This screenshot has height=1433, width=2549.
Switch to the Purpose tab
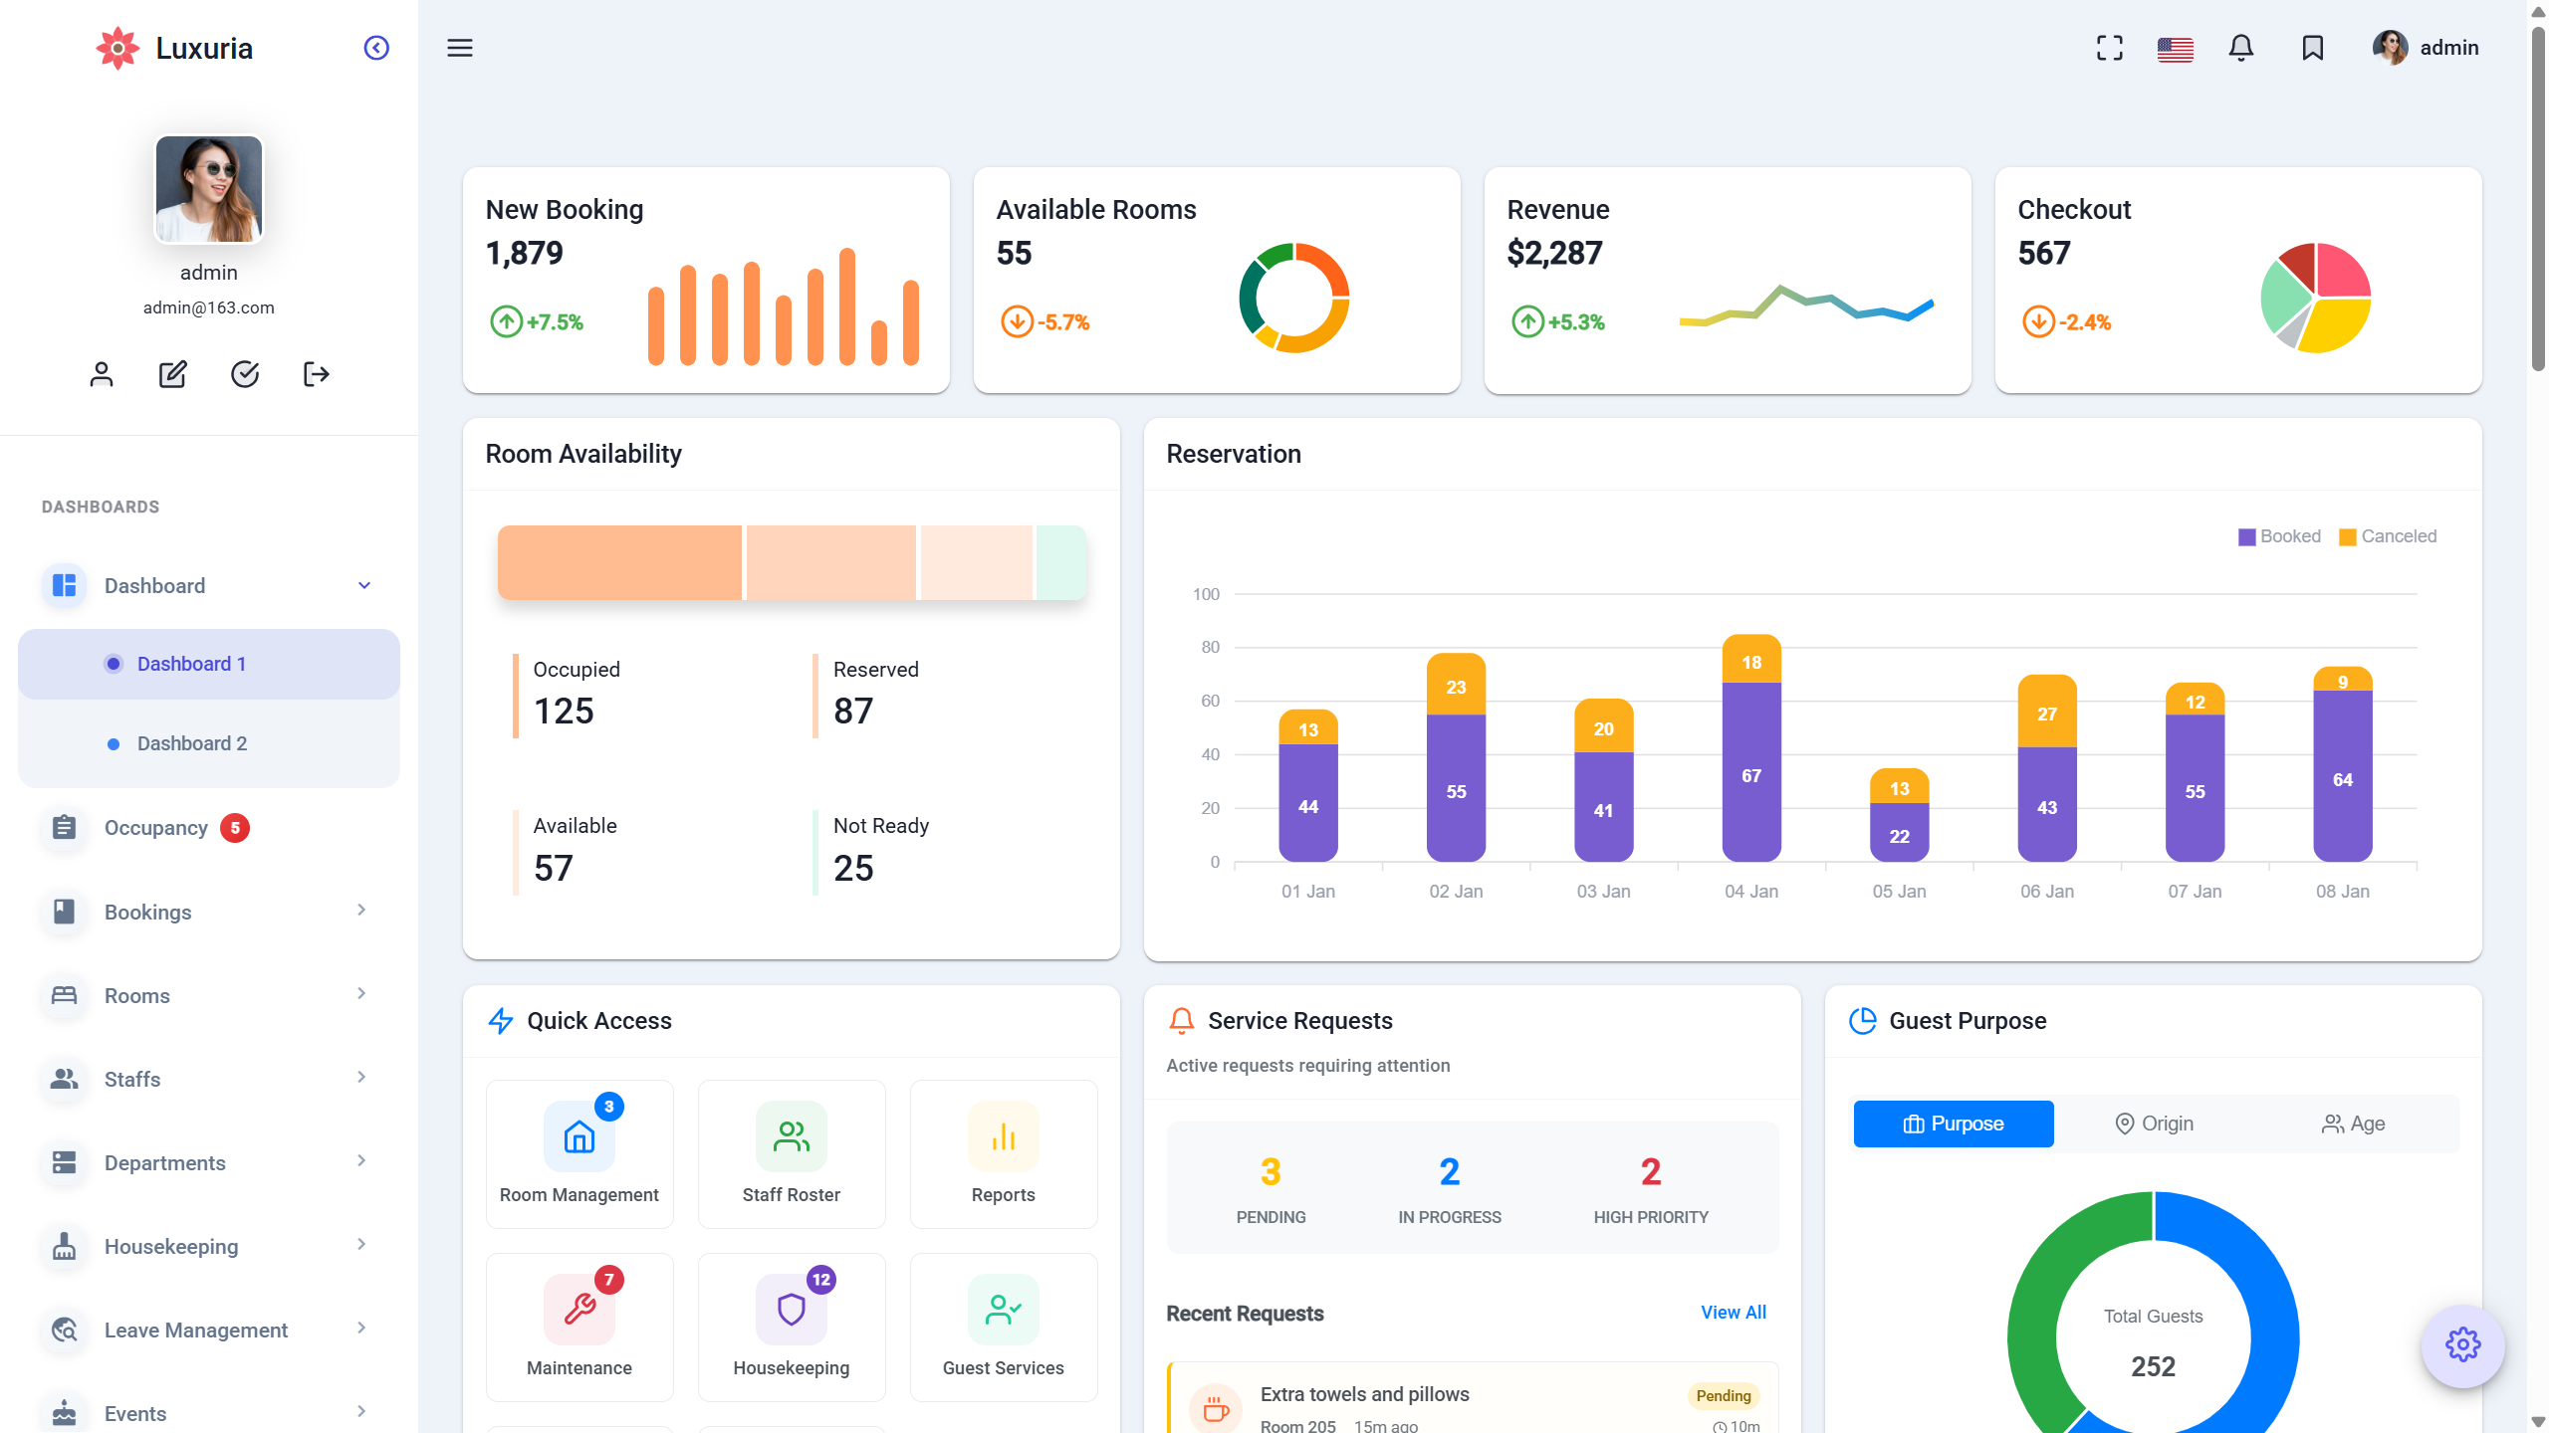(x=1954, y=1124)
